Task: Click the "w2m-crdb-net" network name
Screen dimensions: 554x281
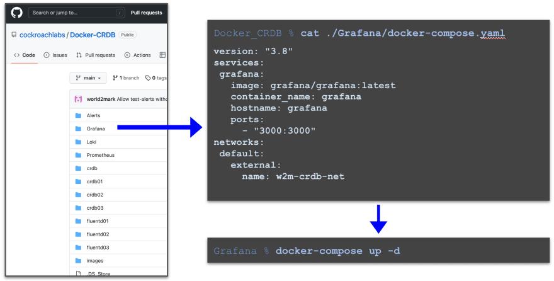Action: [310, 176]
